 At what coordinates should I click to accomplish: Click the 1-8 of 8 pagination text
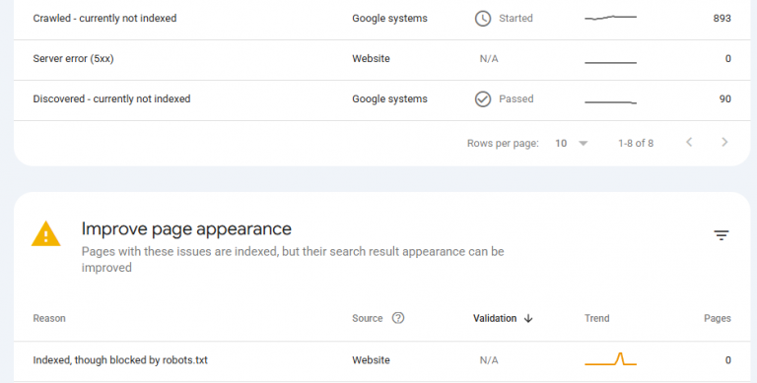tap(636, 144)
